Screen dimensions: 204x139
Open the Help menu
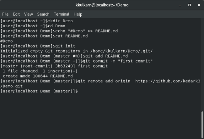78,14
